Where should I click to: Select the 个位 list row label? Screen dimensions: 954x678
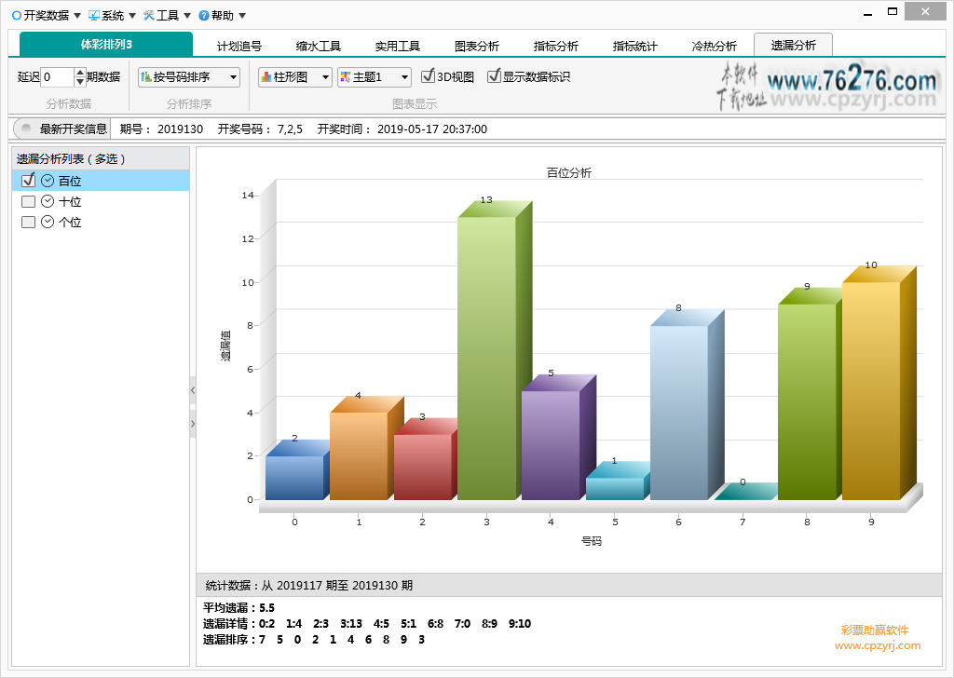coord(70,223)
